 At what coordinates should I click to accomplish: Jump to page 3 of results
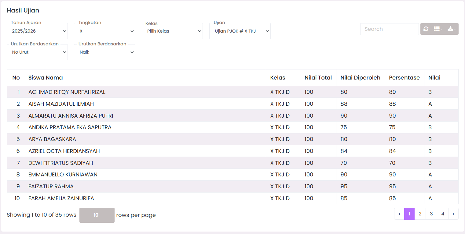pos(431,214)
